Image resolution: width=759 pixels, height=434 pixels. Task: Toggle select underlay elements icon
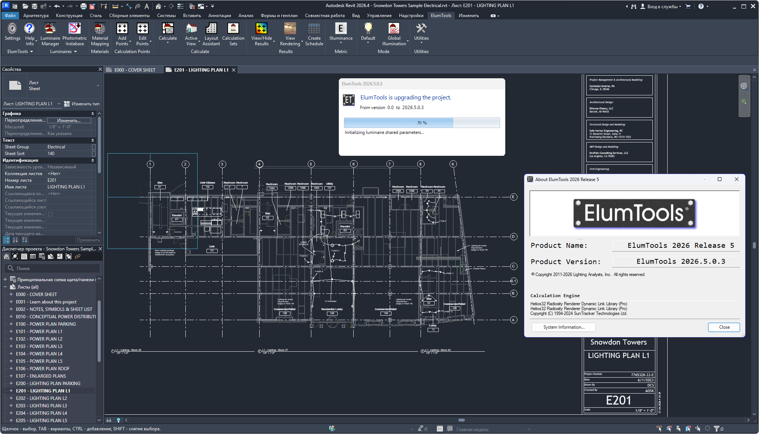click(x=669, y=429)
